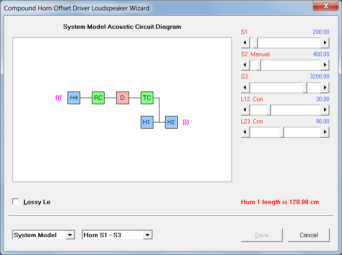The height and width of the screenshot is (255, 342).
Task: Select the TC throat chamber block
Action: tap(147, 98)
